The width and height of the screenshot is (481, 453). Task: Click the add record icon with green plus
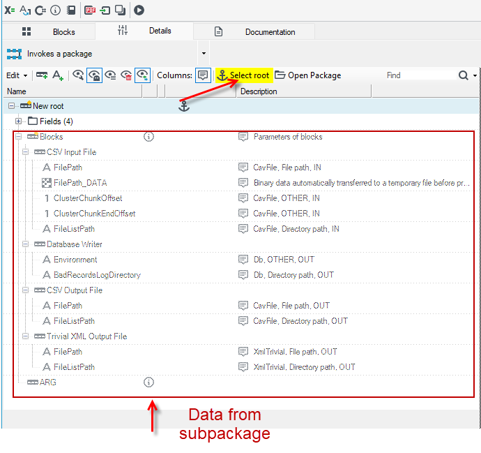pos(42,75)
